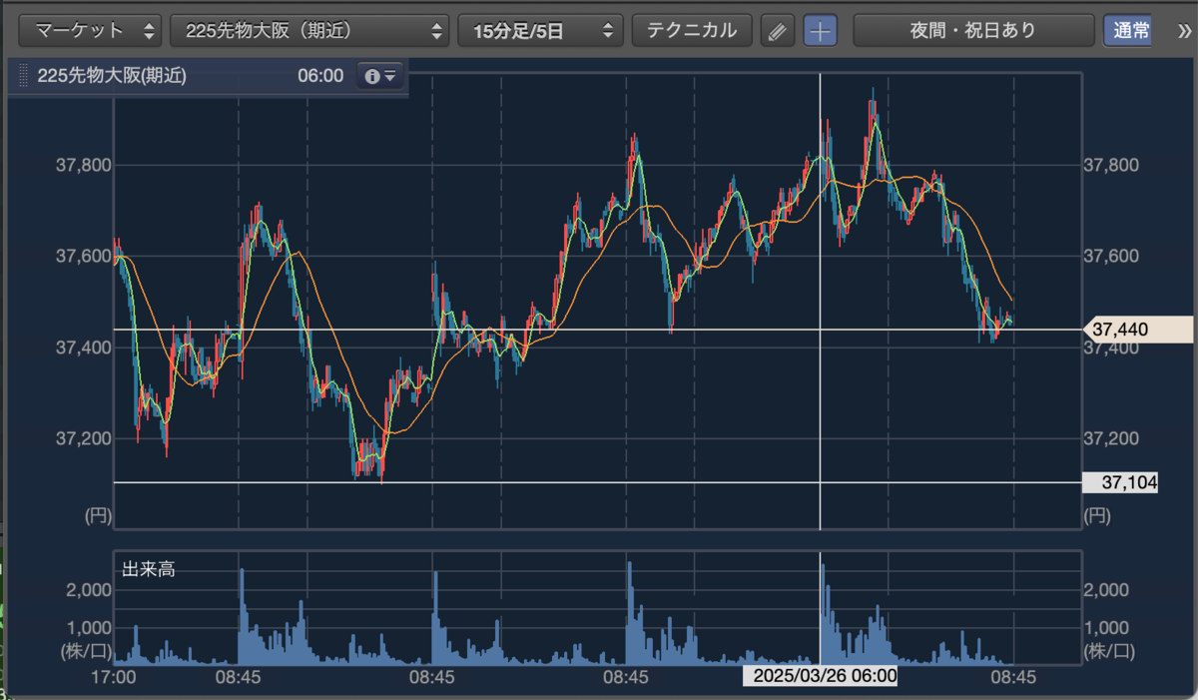1198x700 pixels.
Task: Expand toolbar with double chevron icon
Action: coord(1185,31)
